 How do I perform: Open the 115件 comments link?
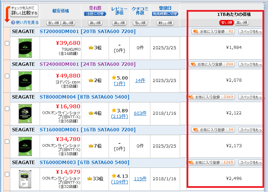coord(140,179)
